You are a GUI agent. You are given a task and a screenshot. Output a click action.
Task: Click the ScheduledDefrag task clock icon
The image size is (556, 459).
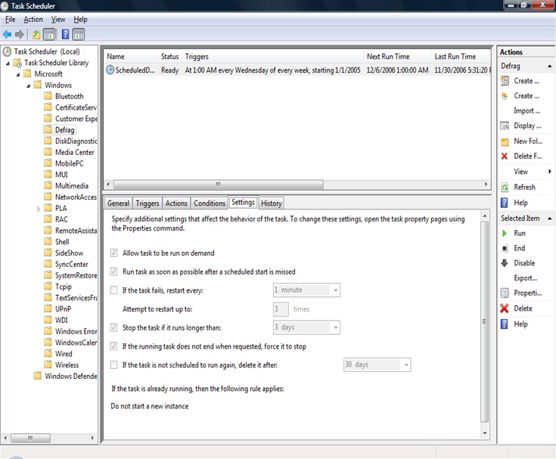click(110, 70)
